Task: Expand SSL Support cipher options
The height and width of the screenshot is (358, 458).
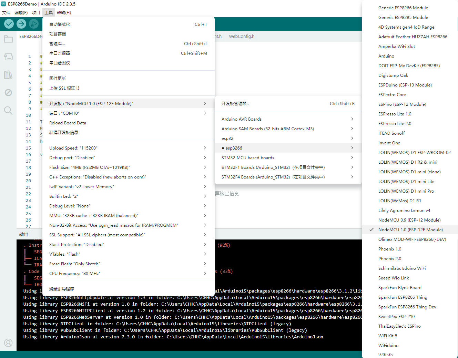Action: pyautogui.click(x=128, y=235)
